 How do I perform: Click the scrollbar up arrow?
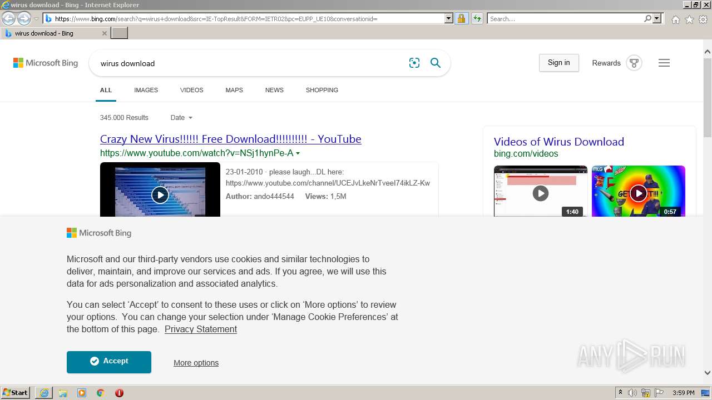(708, 52)
